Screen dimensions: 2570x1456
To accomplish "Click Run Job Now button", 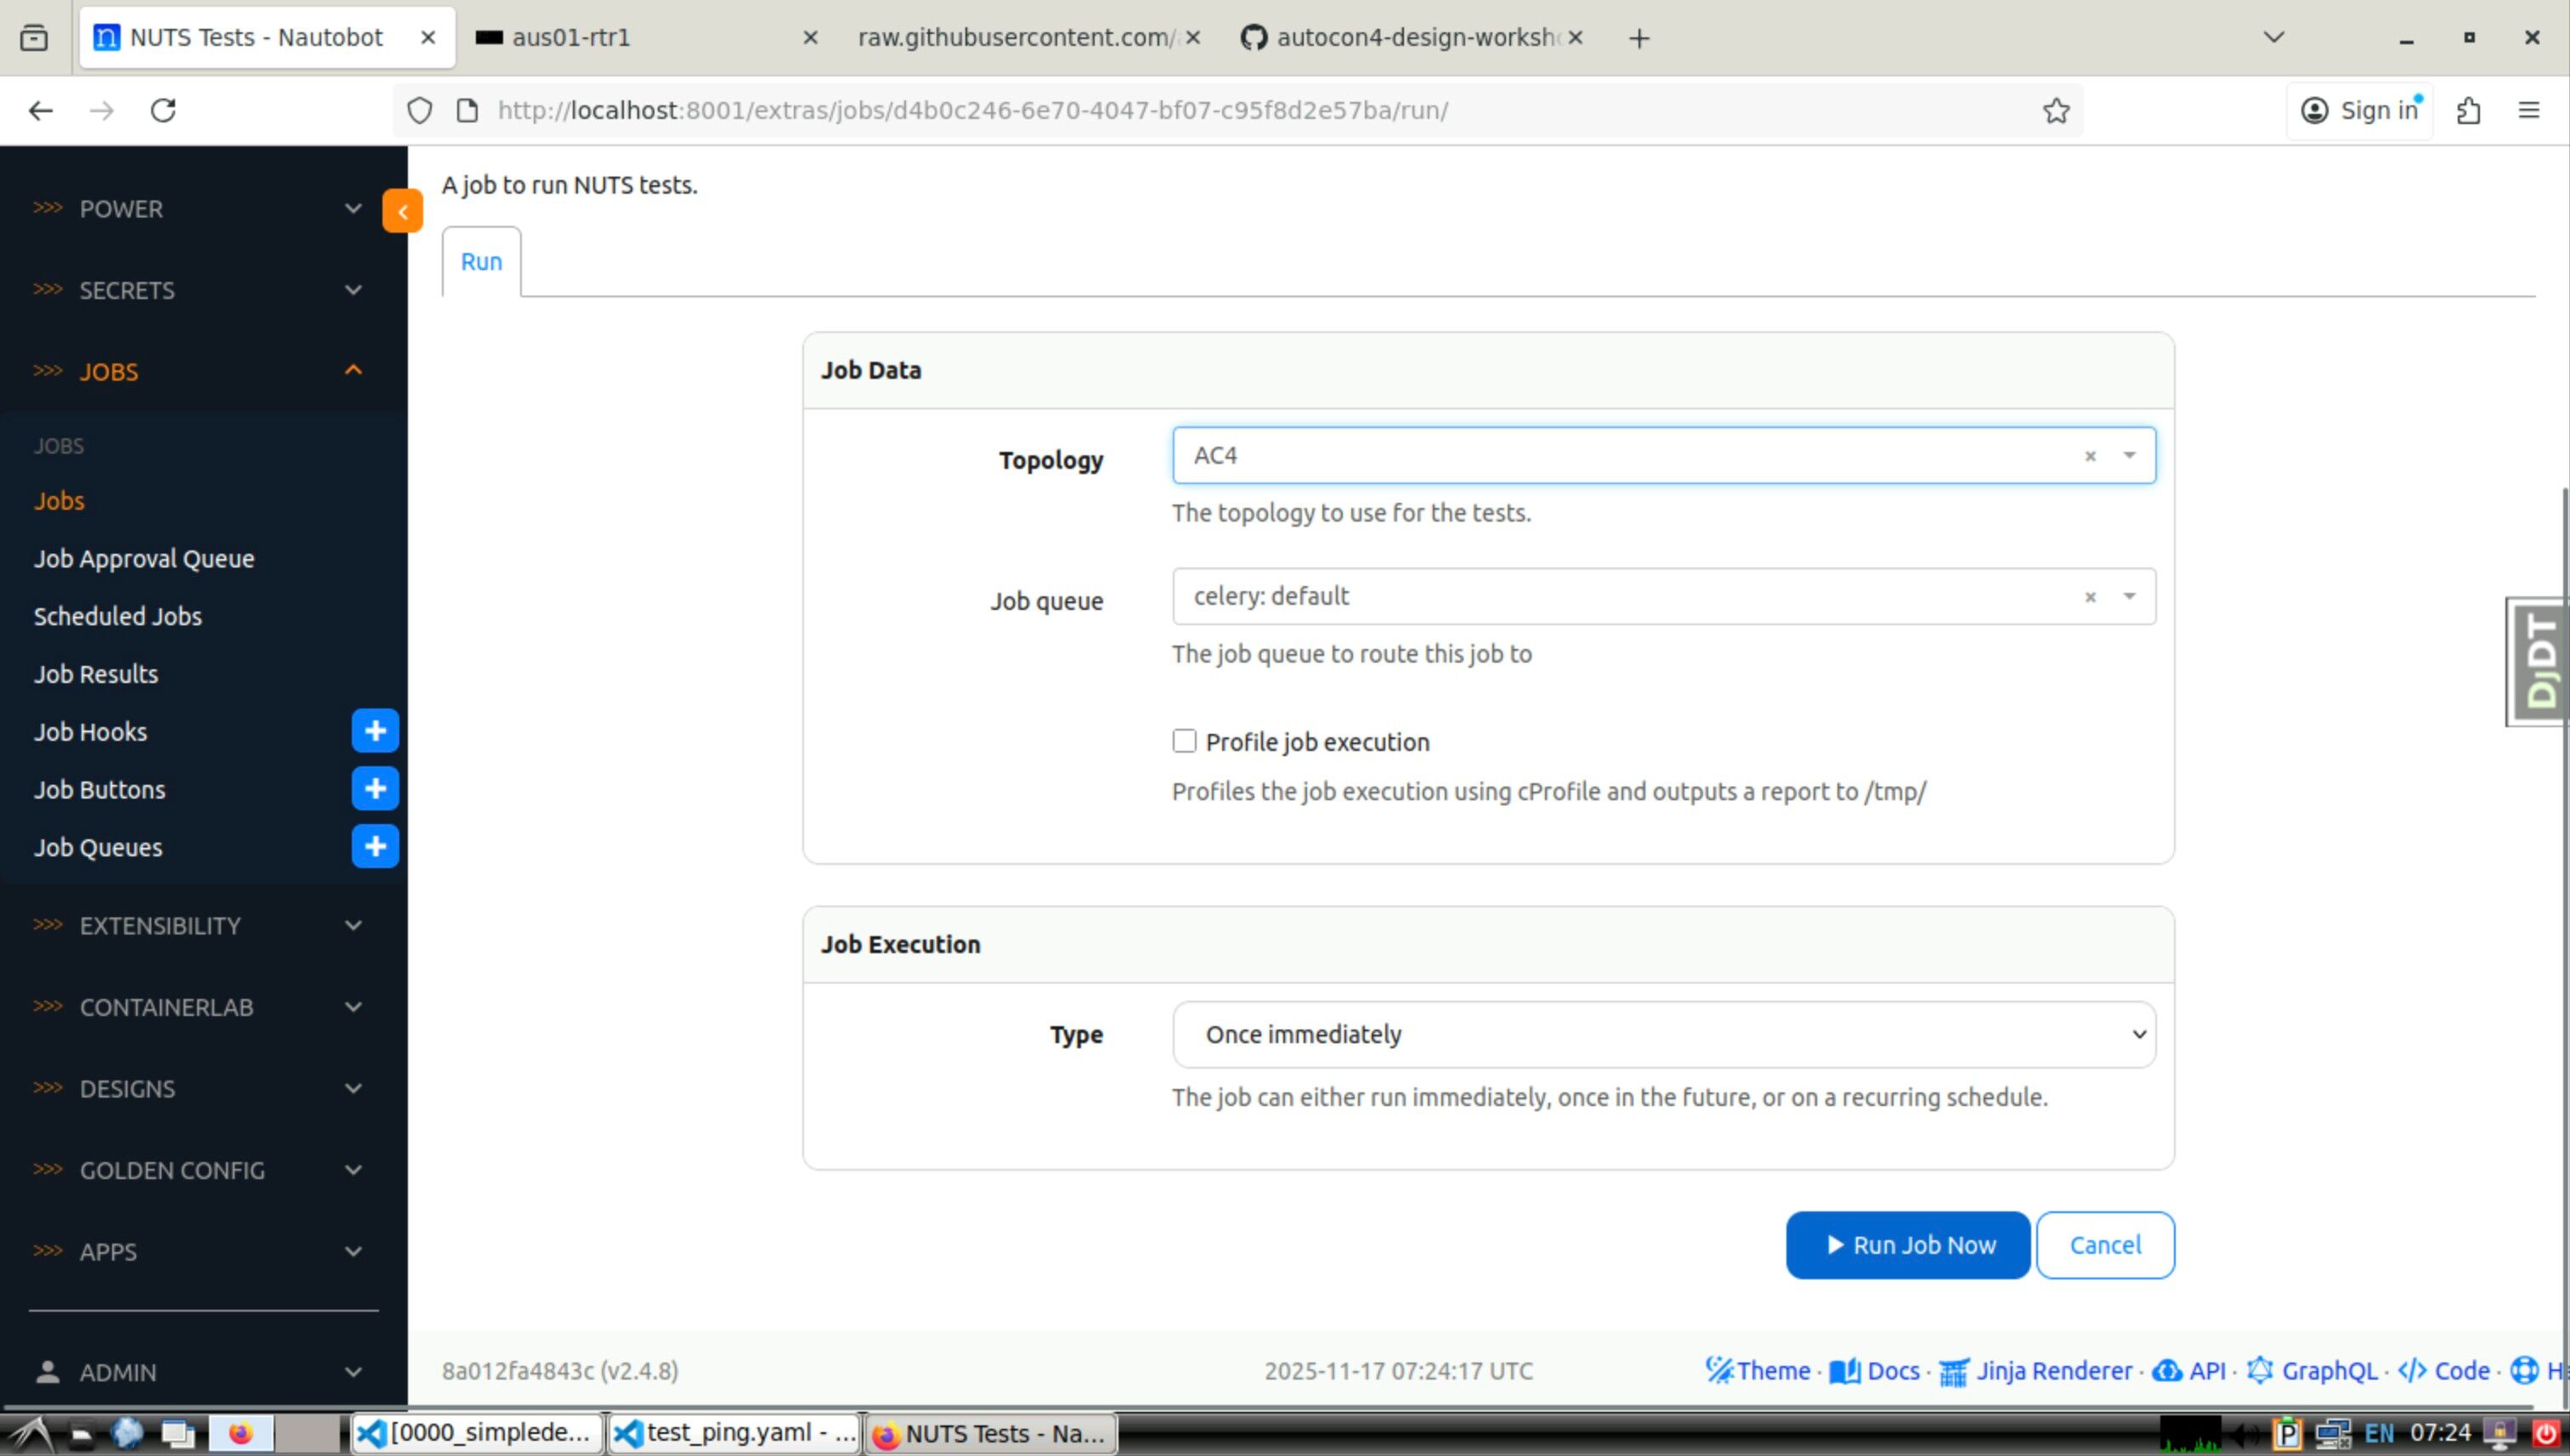I will click(x=1907, y=1245).
